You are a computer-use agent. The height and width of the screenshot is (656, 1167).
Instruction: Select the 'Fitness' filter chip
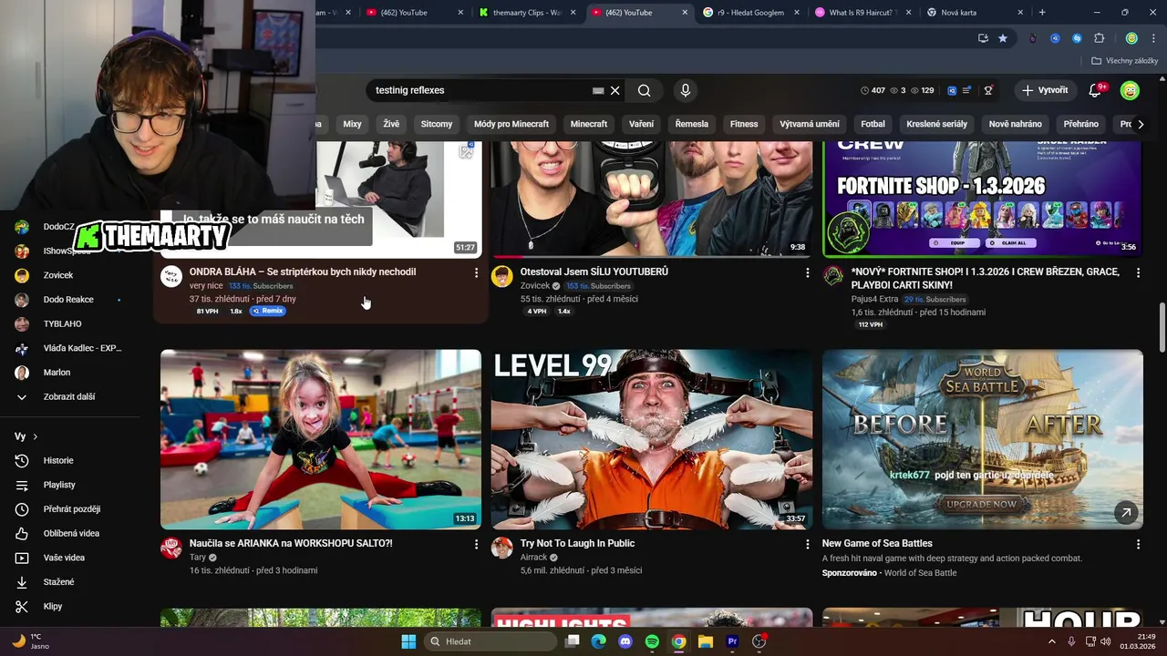click(x=744, y=124)
